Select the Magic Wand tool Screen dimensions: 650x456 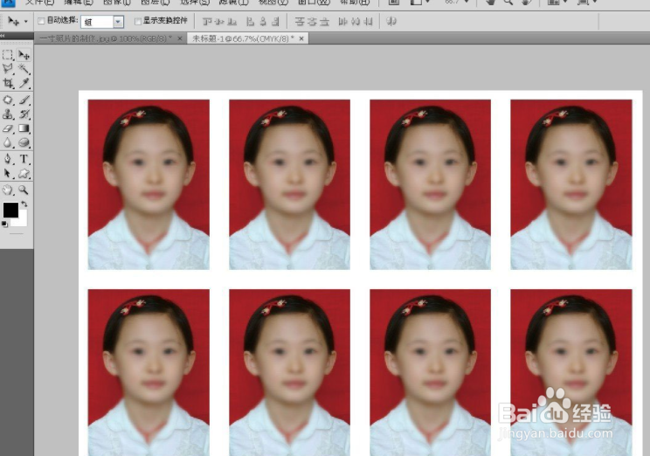24,69
